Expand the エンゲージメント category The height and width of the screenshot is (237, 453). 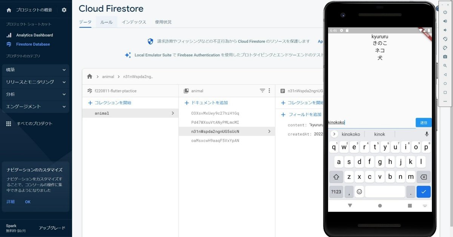coord(36,106)
